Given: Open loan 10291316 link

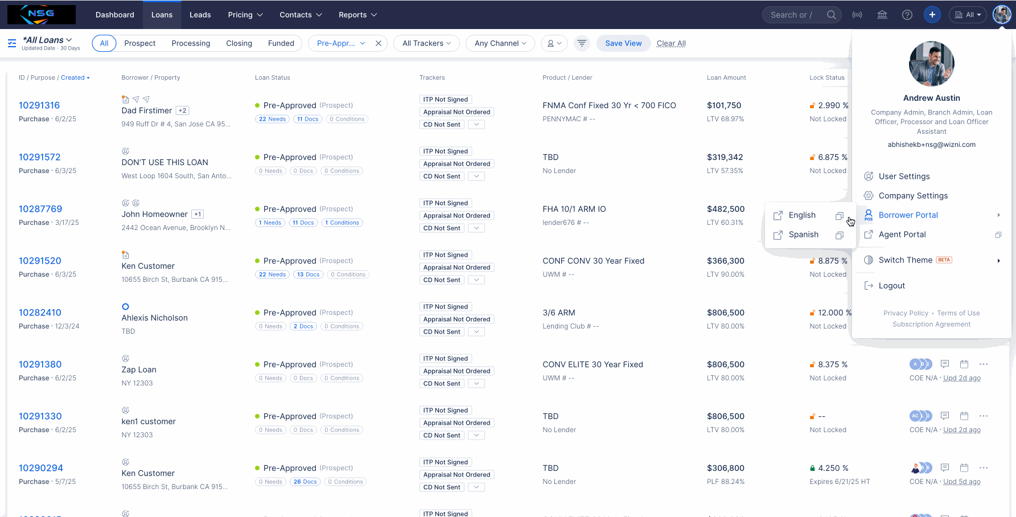Looking at the screenshot, I should [x=39, y=105].
